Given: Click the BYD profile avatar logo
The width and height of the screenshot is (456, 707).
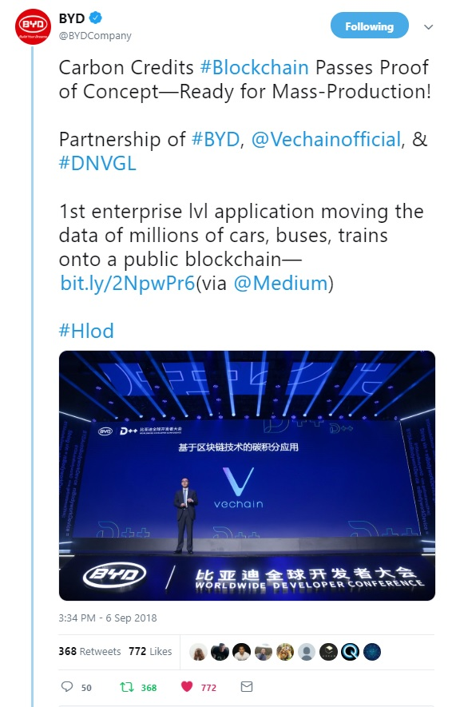Looking at the screenshot, I should 33,26.
